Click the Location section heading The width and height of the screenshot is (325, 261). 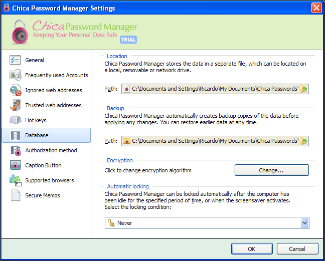[x=117, y=56]
